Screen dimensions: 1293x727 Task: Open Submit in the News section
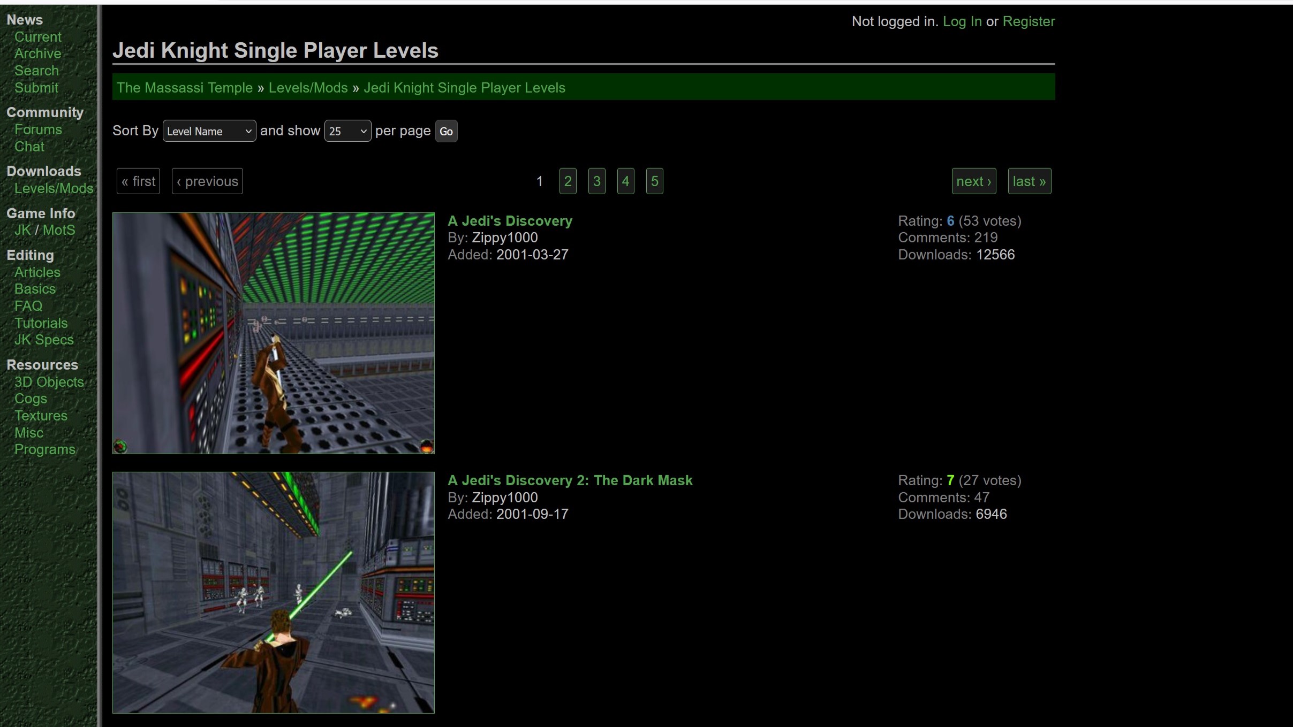36,88
